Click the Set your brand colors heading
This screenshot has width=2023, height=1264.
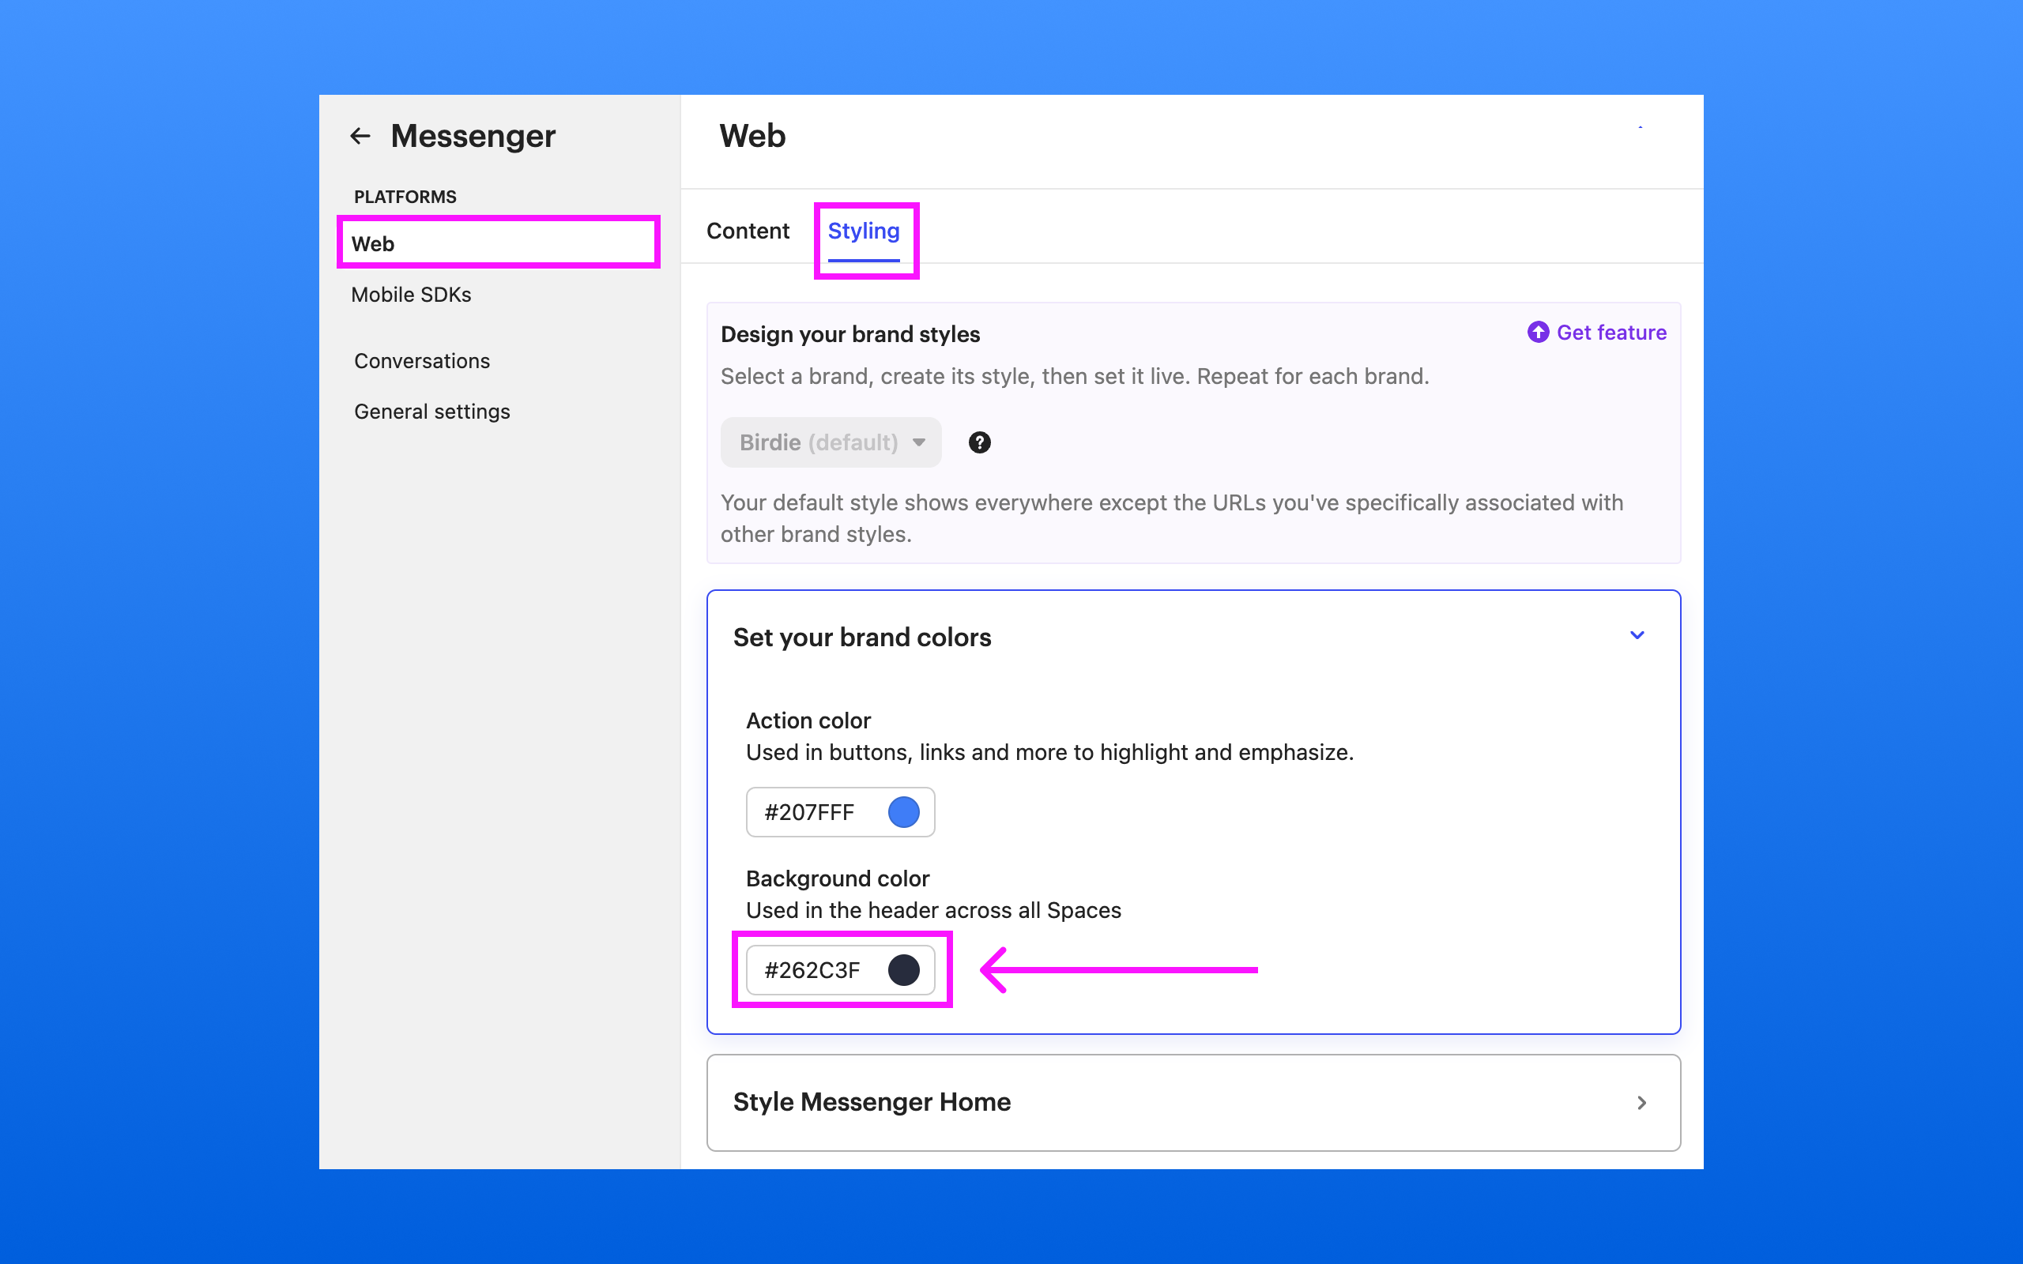pyautogui.click(x=862, y=637)
